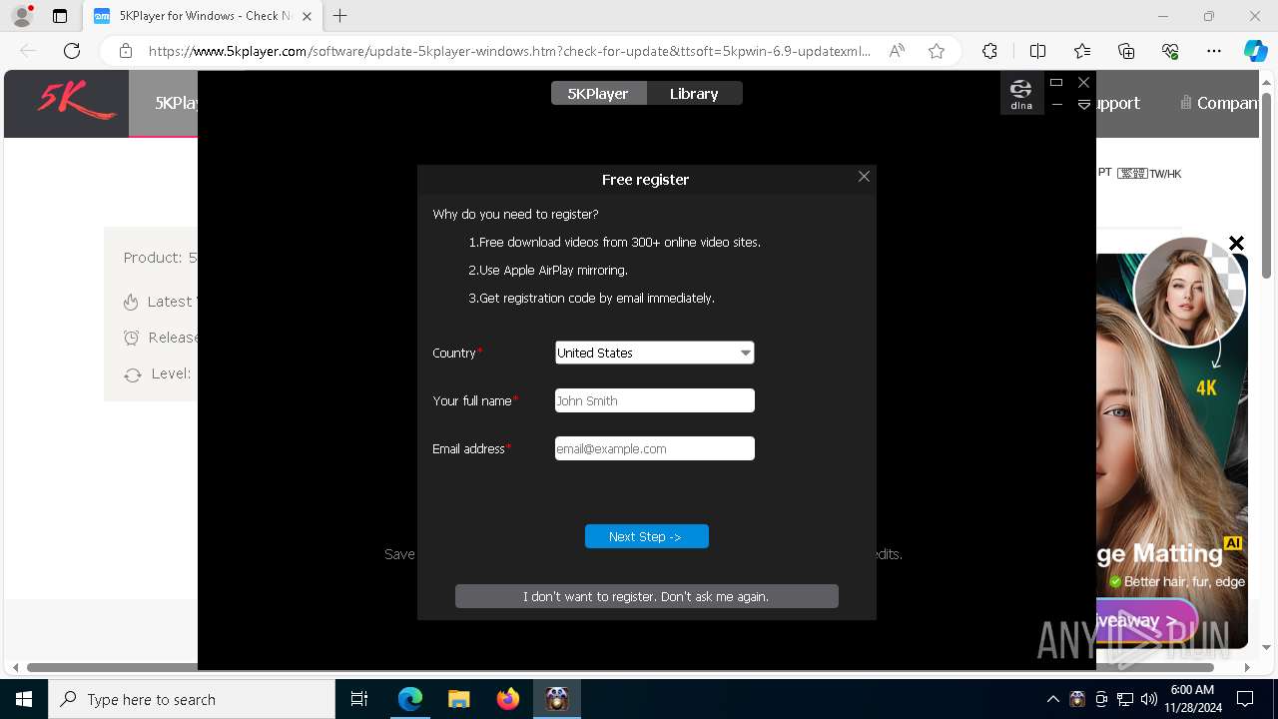View site information lock icon
The width and height of the screenshot is (1278, 719).
[x=126, y=51]
